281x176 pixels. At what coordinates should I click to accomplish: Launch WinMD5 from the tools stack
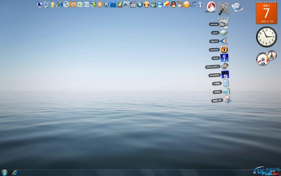(225, 75)
